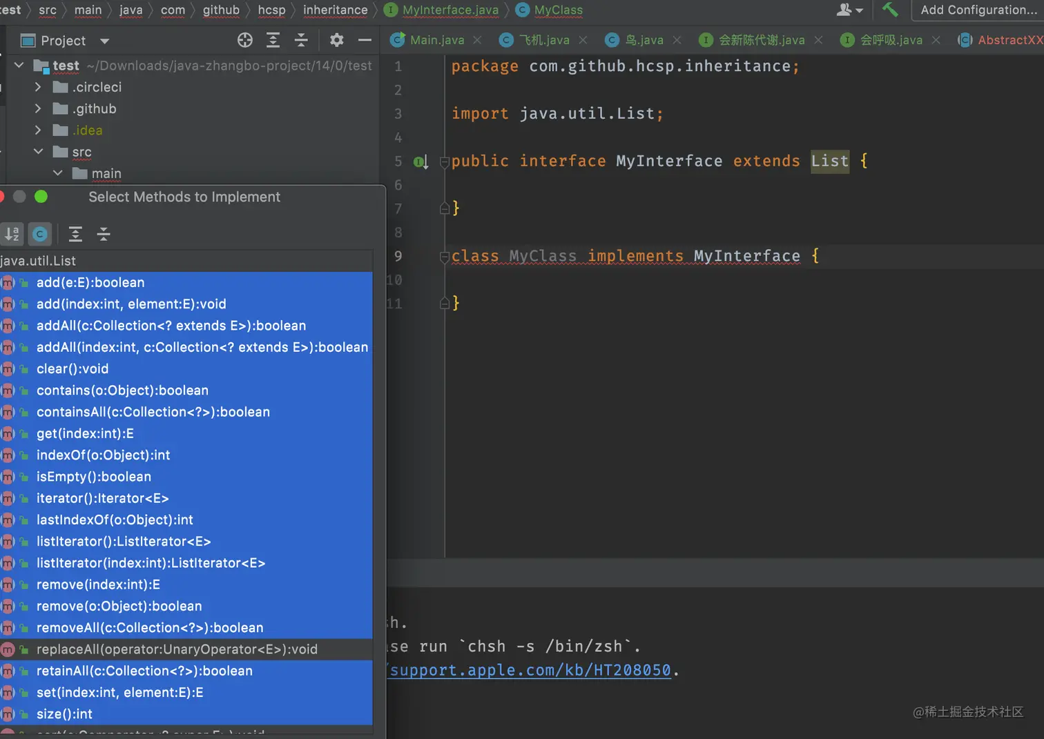The image size is (1044, 739).
Task: Click the implemented-interface gutter icon on line 5
Action: tap(420, 162)
